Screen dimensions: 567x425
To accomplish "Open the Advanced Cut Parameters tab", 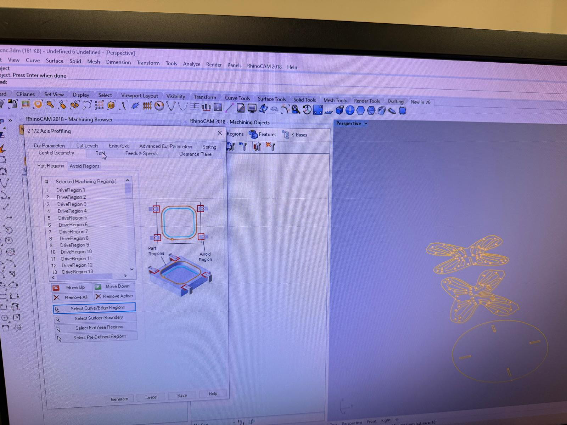I will [165, 146].
